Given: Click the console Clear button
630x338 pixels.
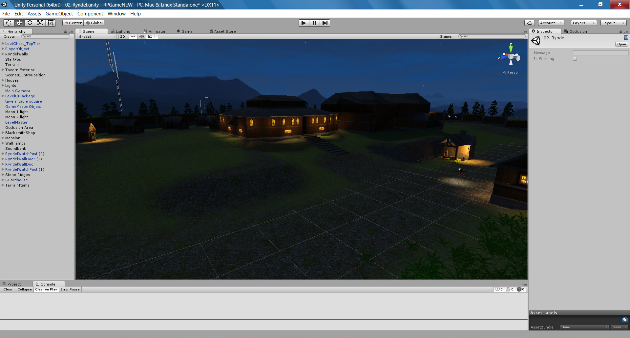Looking at the screenshot, I should [8, 289].
